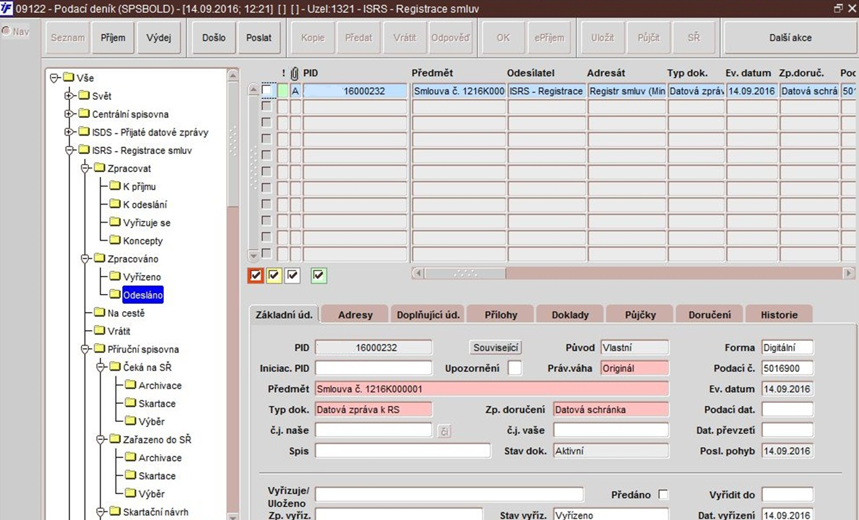Image resolution: width=859 pixels, height=520 pixels.
Task: Check the first row selection checkbox
Action: click(x=267, y=90)
